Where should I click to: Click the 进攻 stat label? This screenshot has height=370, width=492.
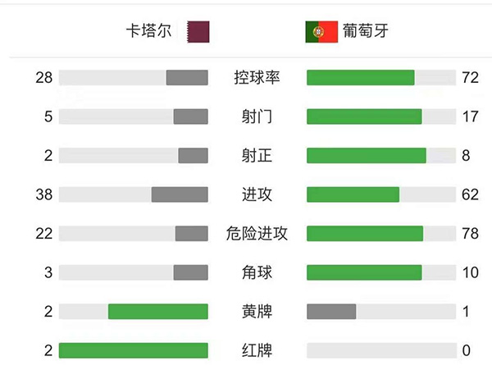coord(257,194)
